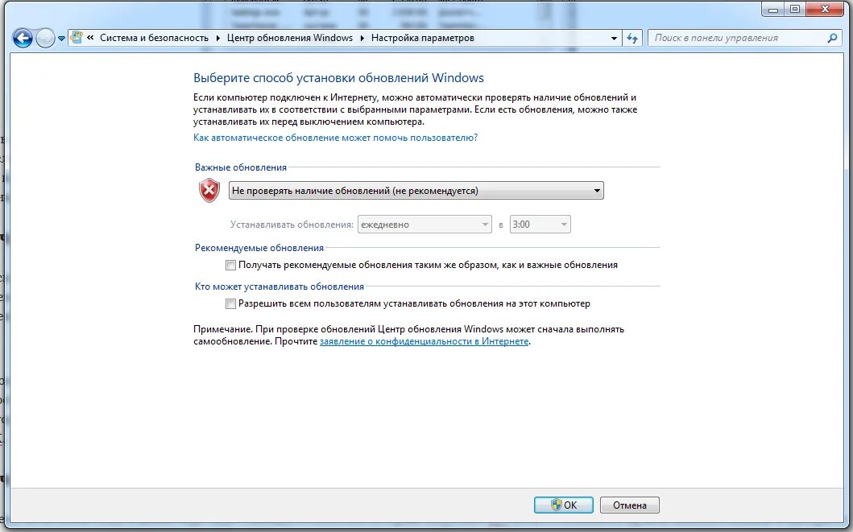The width and height of the screenshot is (853, 532).
Task: Select 'Центр обновления Windows' breadcrumb
Action: click(290, 38)
